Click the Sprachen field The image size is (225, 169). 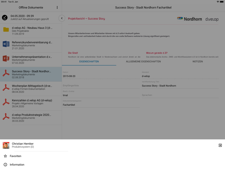click(180, 95)
